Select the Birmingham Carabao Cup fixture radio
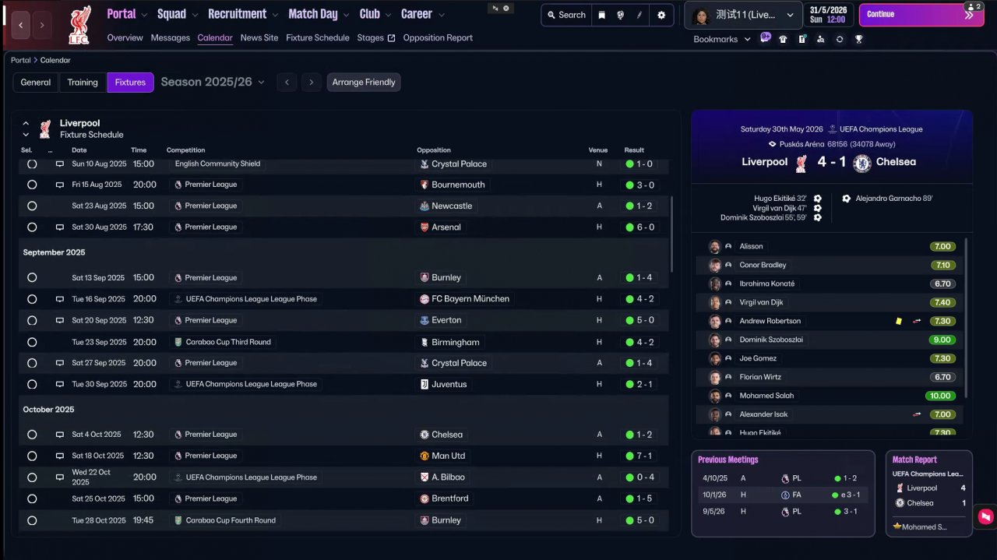This screenshot has height=560, width=997. [x=32, y=342]
